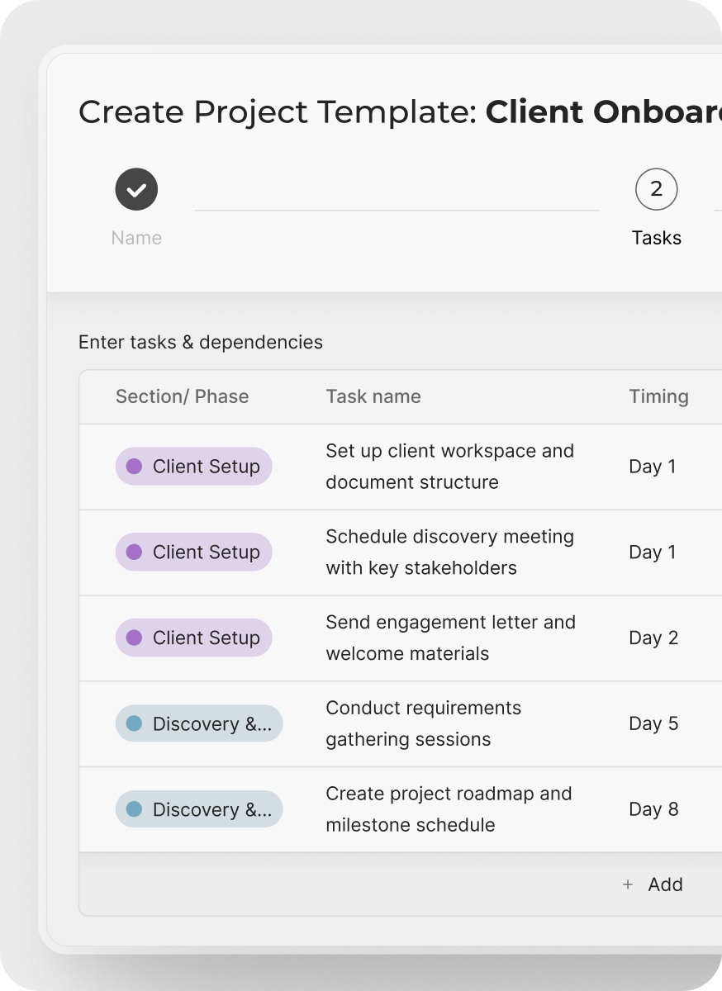The height and width of the screenshot is (991, 722).
Task: Click purple dot on first Client Setup tag
Action: click(134, 467)
